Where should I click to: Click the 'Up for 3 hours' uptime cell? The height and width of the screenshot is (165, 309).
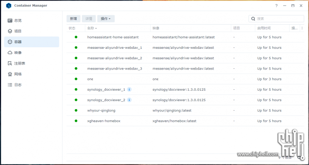point(269,79)
